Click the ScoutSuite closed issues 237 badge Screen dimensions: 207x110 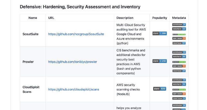(x=179, y=43)
